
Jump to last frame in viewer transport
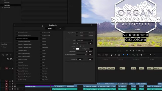tap(139, 51)
